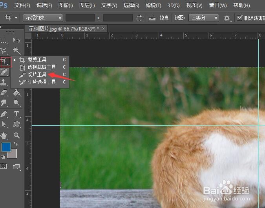Select the Zoom tool
The image size is (265, 208).
16,136
